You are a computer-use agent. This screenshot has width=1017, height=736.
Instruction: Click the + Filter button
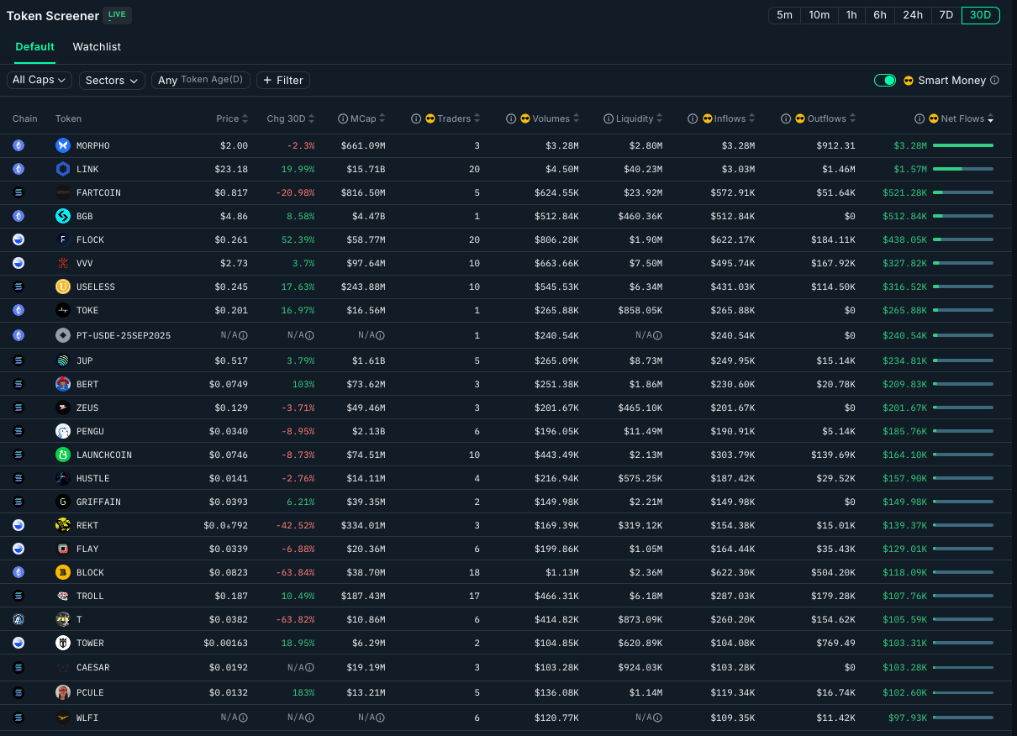click(x=283, y=80)
